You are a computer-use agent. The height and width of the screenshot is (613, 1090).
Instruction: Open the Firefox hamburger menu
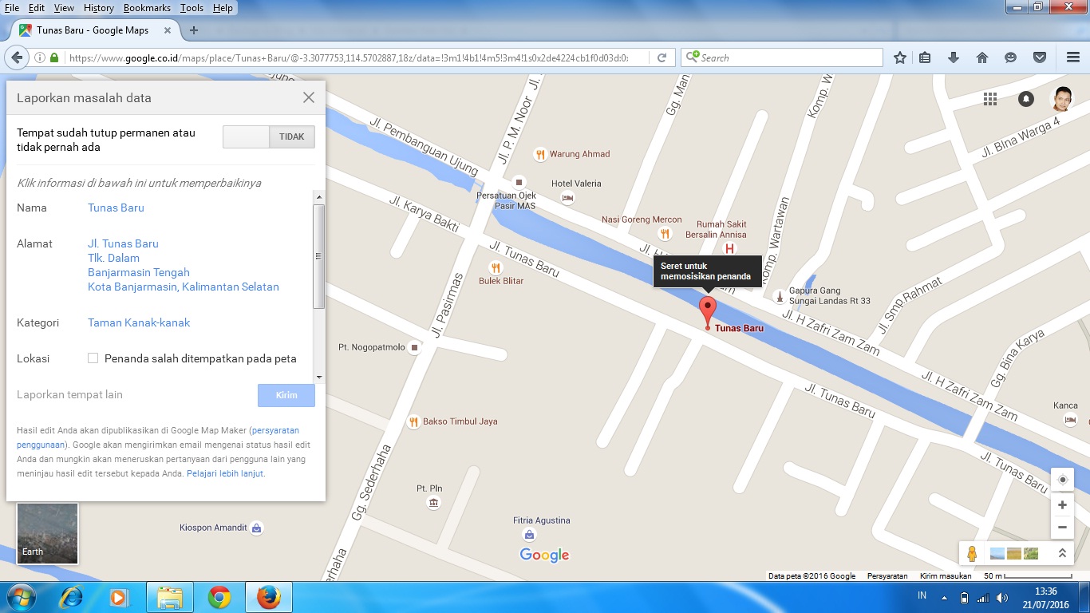[x=1073, y=57]
